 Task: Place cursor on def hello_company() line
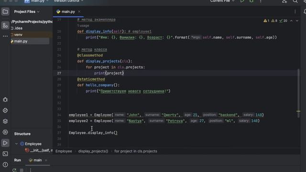(x=98, y=85)
